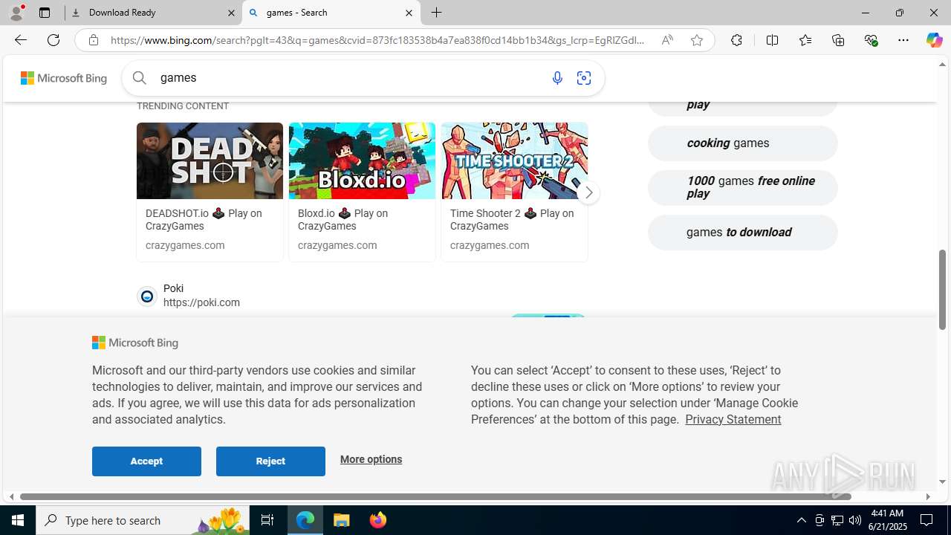Open the Bloxd.io thumbnail
951x535 pixels.
pyautogui.click(x=362, y=160)
